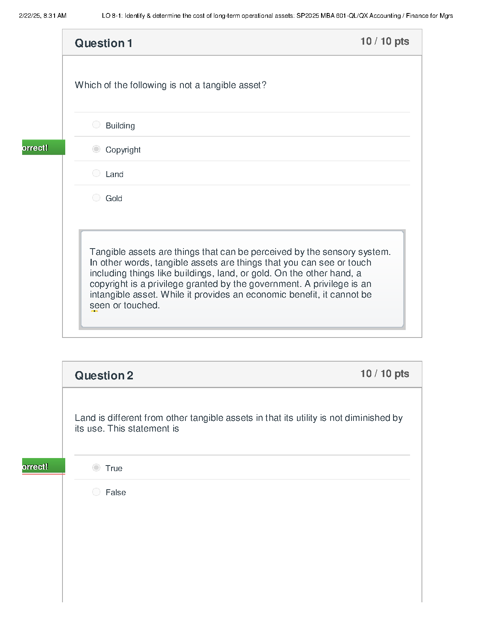Pick the Gold radio button
This screenshot has width=484, height=626.
coord(96,198)
